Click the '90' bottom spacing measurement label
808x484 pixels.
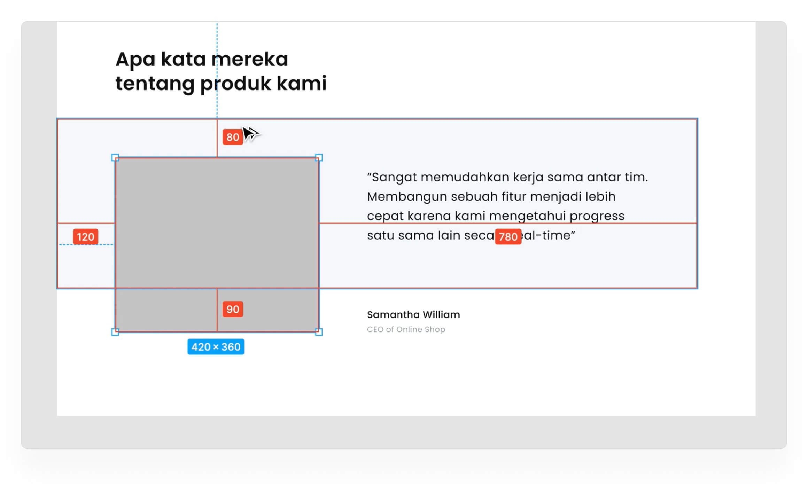tap(233, 309)
